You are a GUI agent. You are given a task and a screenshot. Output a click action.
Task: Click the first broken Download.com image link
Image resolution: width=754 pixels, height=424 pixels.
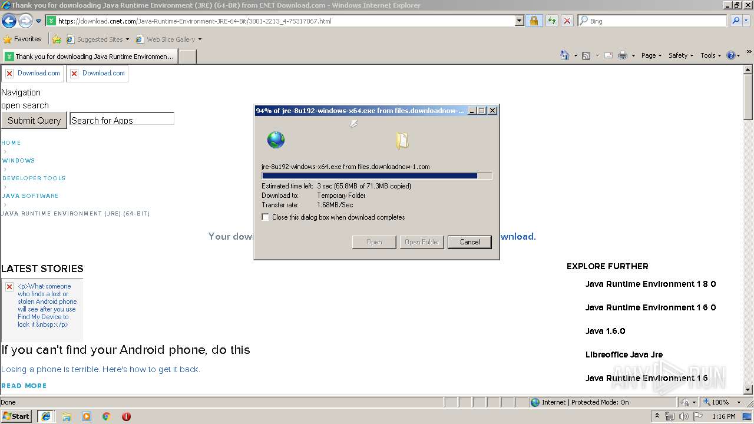click(x=32, y=73)
